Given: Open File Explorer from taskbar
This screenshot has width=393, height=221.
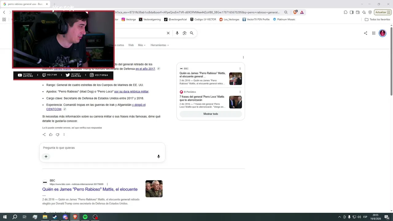Looking at the screenshot, I should (45, 217).
